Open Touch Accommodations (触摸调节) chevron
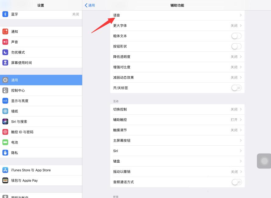This screenshot has width=271, height=198. coord(241,130)
